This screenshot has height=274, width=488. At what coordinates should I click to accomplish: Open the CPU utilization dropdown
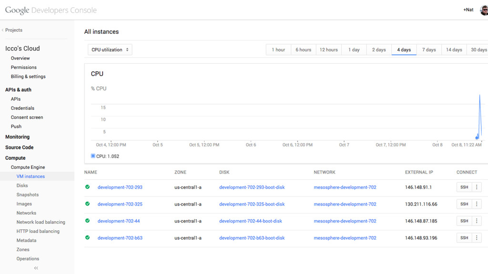click(110, 49)
